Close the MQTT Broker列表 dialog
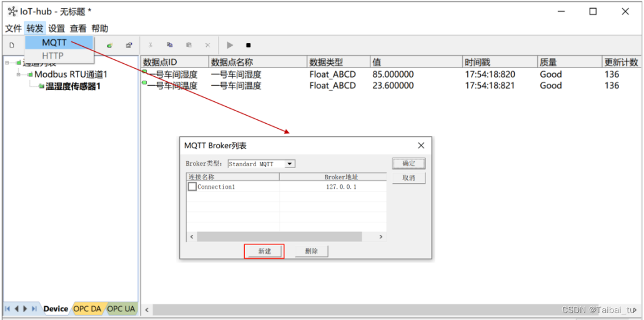The width and height of the screenshot is (644, 320). [x=421, y=146]
